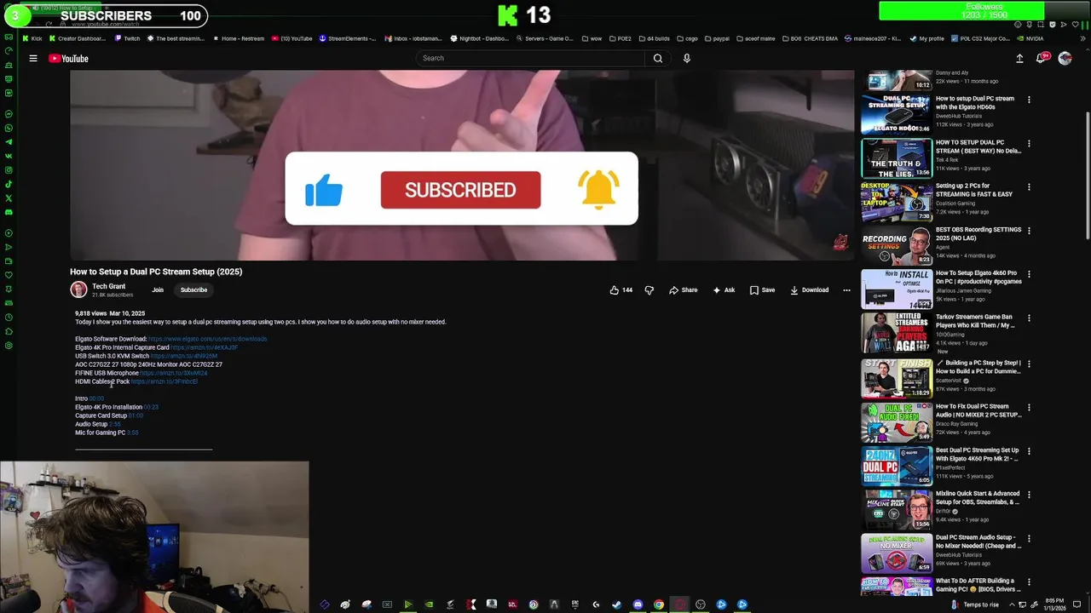Like the video with thumbs up
This screenshot has width=1091, height=613.
(621, 290)
